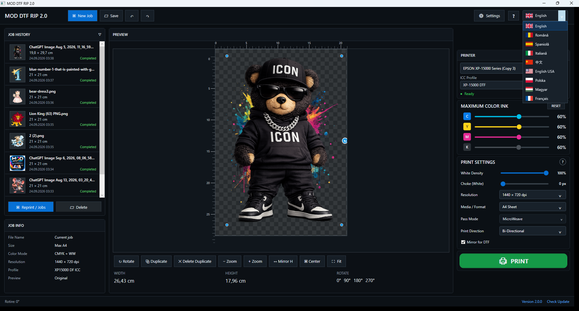Screen dimensions: 579x311
Task: Click the redo arrow button
Action: tap(147, 16)
